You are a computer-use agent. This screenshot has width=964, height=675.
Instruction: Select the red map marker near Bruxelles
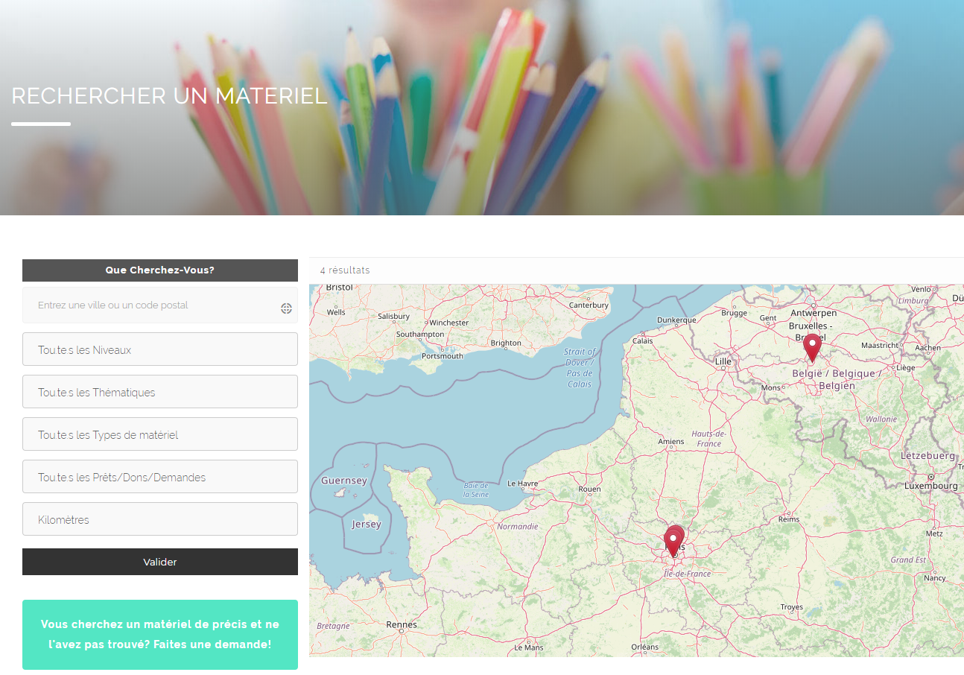tap(811, 347)
